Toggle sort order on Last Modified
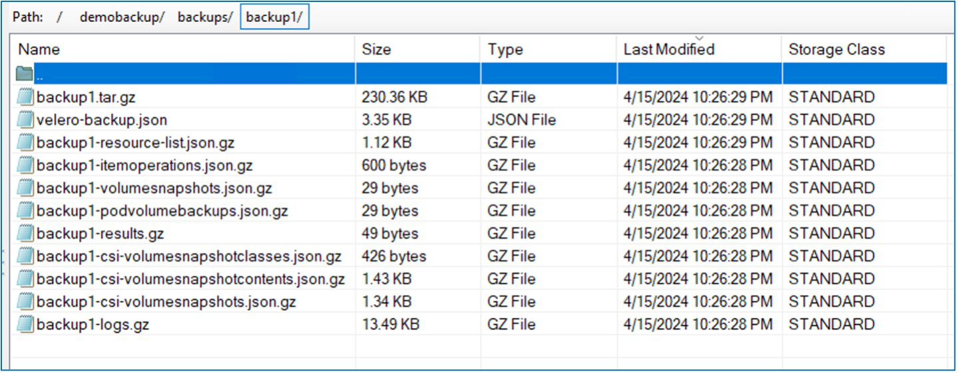This screenshot has height=374, width=958. [x=668, y=49]
